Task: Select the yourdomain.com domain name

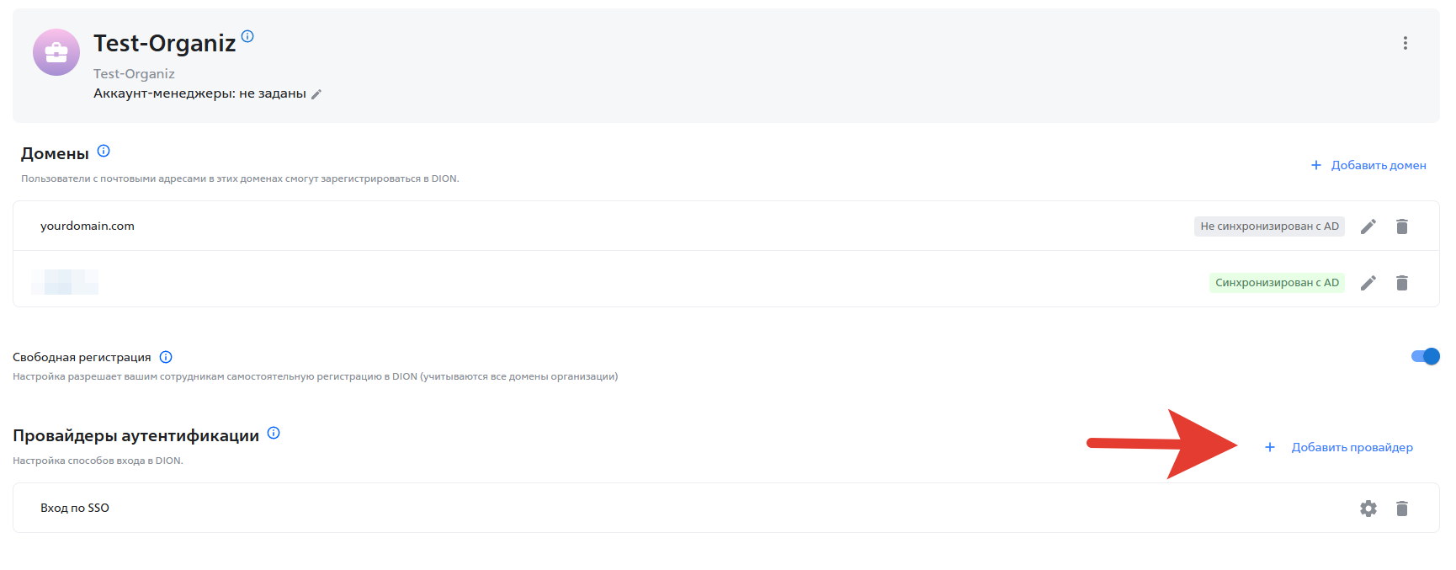Action: 88,226
